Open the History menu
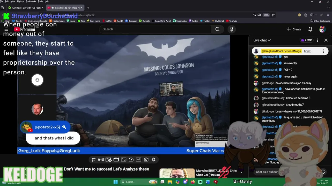332x186 pixels. 20,1
